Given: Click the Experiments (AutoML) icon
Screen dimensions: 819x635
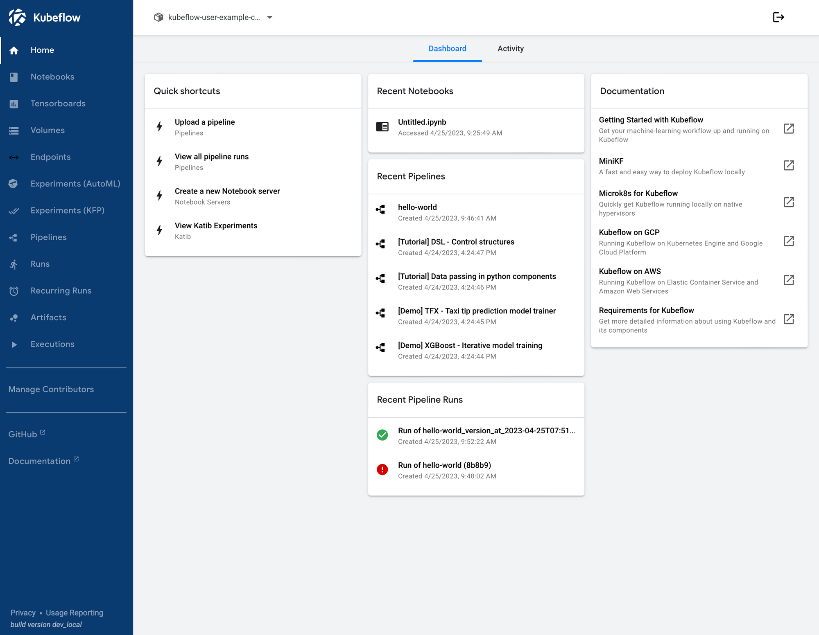Looking at the screenshot, I should (x=13, y=184).
